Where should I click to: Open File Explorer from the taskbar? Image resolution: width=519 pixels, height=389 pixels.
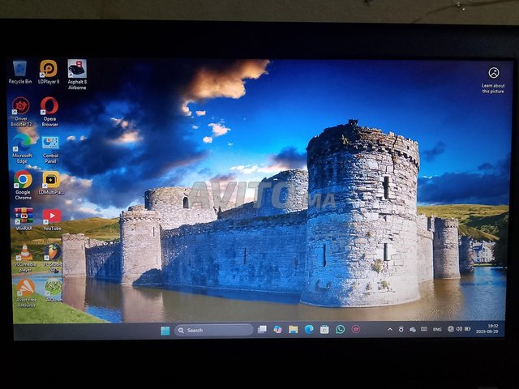point(293,330)
